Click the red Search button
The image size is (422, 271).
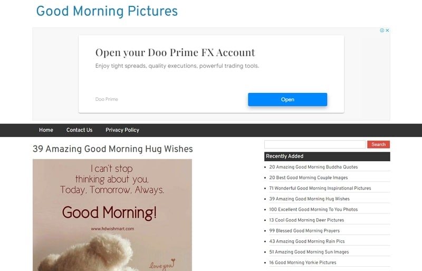pyautogui.click(x=378, y=145)
